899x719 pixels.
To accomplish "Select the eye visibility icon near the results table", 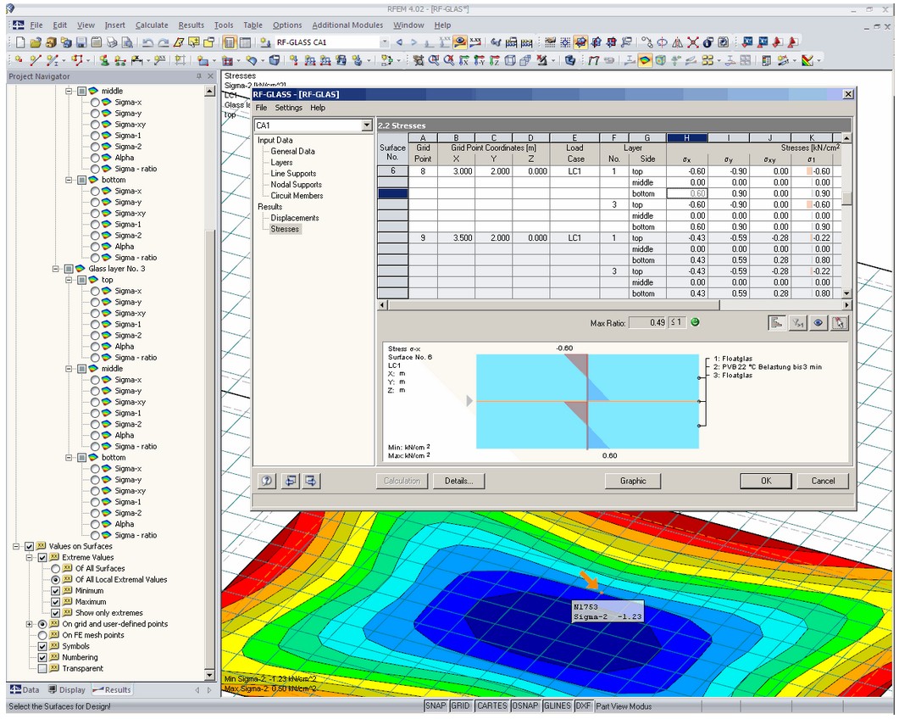I will [818, 322].
